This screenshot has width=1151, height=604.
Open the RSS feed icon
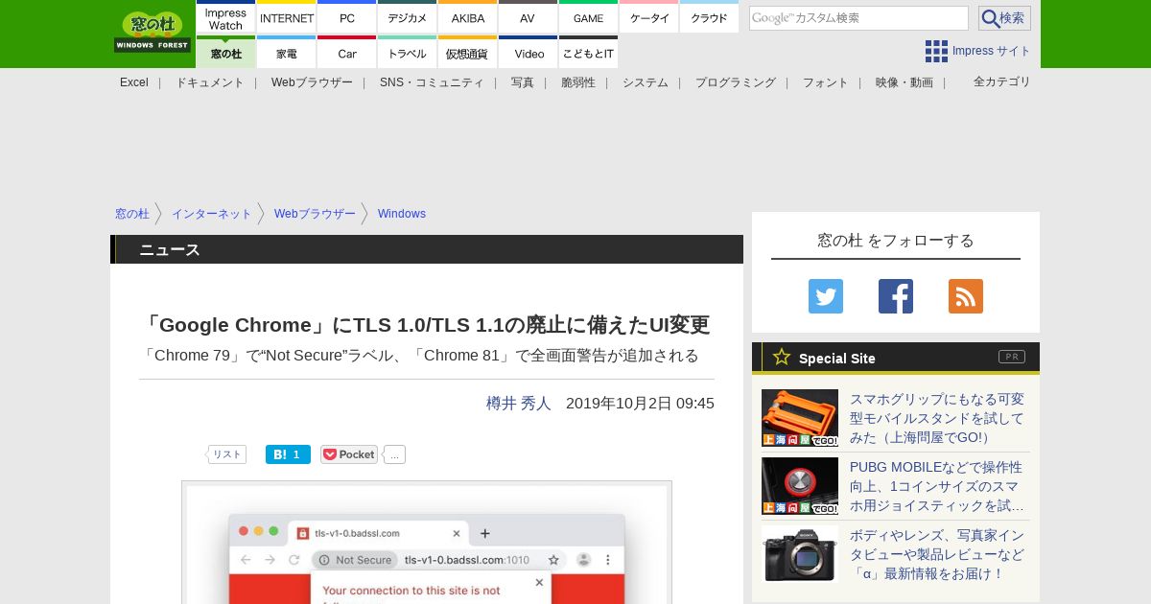[x=966, y=296]
